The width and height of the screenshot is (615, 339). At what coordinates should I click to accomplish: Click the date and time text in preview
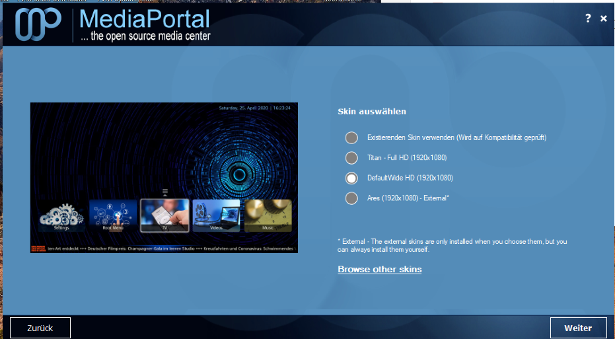[256, 108]
